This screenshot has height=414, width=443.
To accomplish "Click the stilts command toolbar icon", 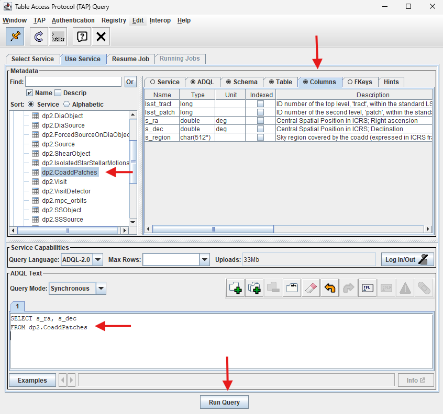I will pyautogui.click(x=58, y=37).
